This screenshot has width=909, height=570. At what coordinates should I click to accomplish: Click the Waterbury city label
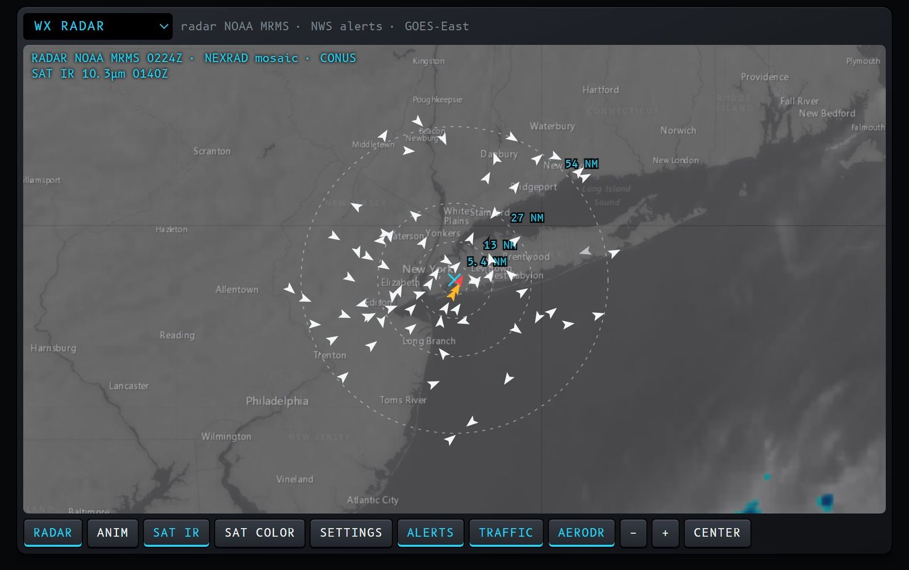(552, 126)
